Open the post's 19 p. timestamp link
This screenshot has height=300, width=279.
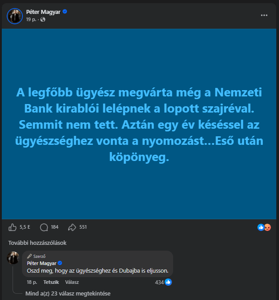click(31, 20)
